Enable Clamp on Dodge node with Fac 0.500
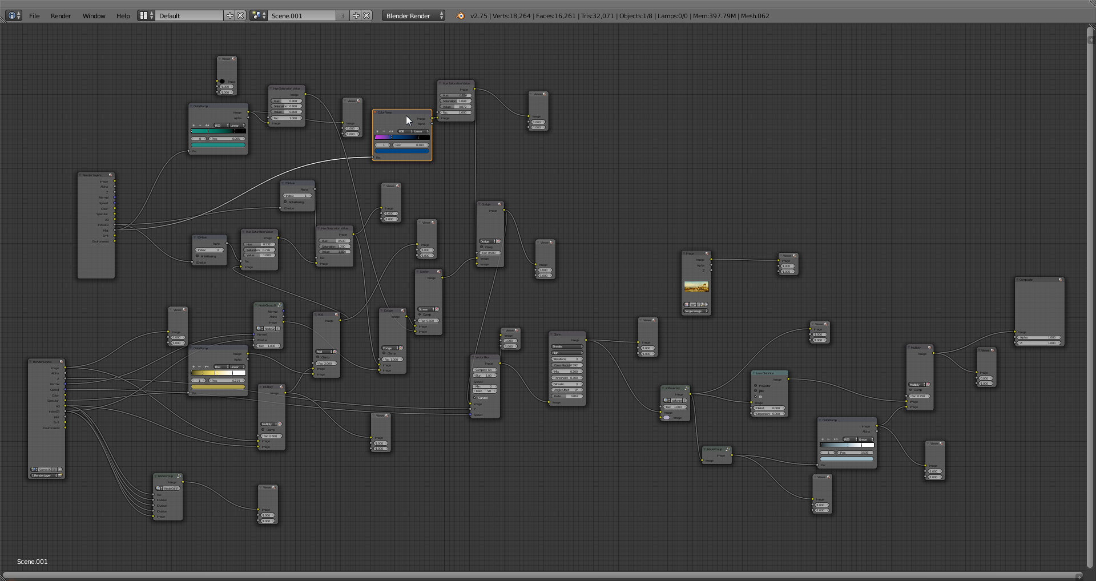 (x=482, y=247)
